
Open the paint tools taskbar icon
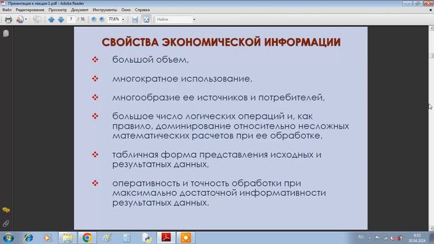point(106,238)
